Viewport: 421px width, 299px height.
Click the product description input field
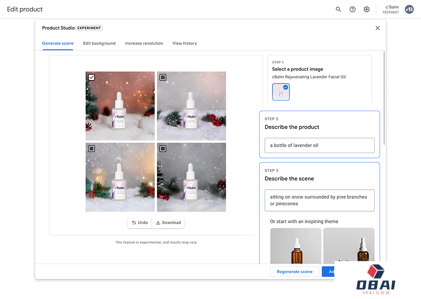320,146
